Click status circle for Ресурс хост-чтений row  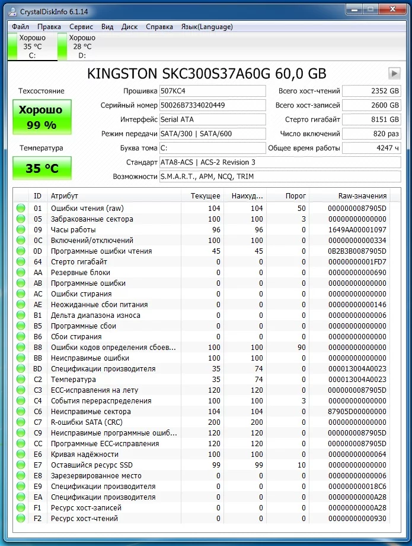point(21,519)
